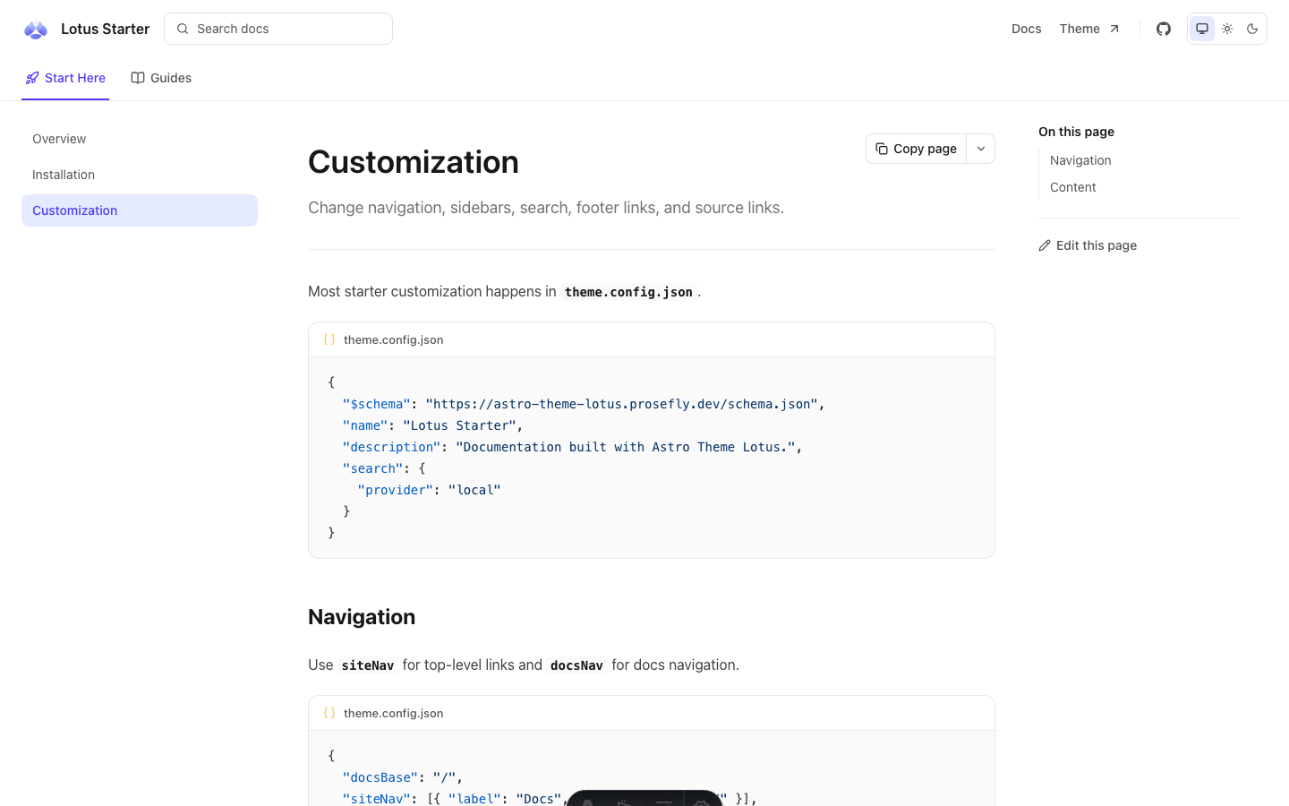Viewport: 1289px width, 806px height.
Task: Expand the Copy page dropdown arrow
Action: [981, 149]
